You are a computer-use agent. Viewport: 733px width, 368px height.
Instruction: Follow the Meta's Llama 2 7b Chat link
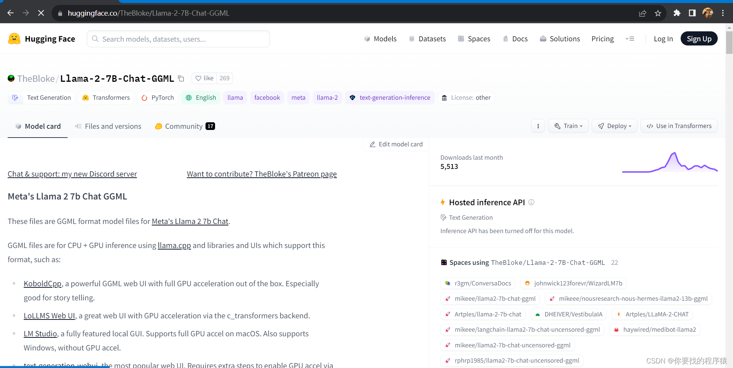tap(190, 222)
